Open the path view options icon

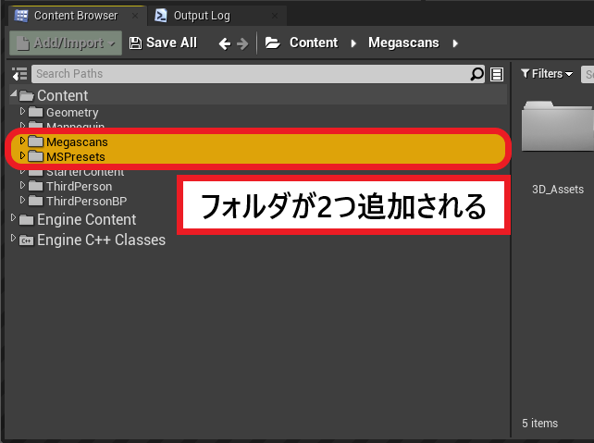point(497,74)
